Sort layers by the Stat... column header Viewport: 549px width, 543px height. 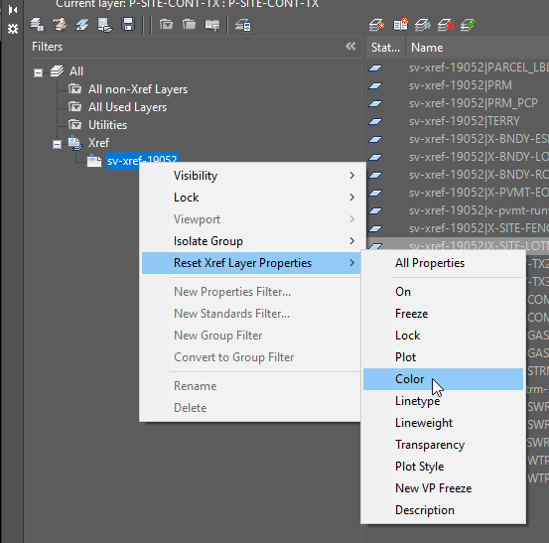385,48
